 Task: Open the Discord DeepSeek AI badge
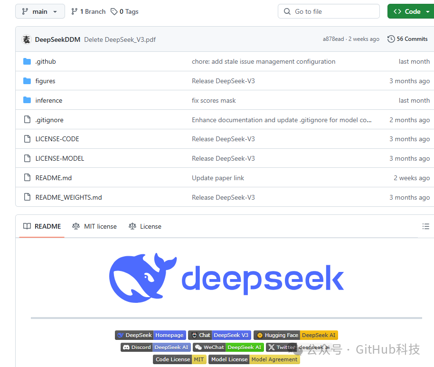[x=156, y=348]
